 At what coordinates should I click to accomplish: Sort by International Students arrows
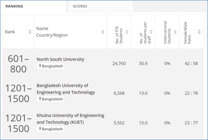pos(175,32)
